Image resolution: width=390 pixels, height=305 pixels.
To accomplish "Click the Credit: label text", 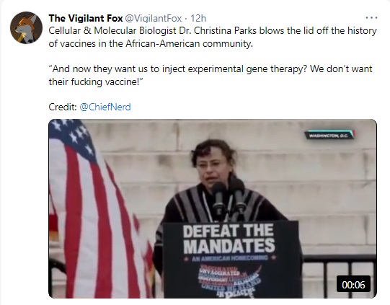I will 63,107.
